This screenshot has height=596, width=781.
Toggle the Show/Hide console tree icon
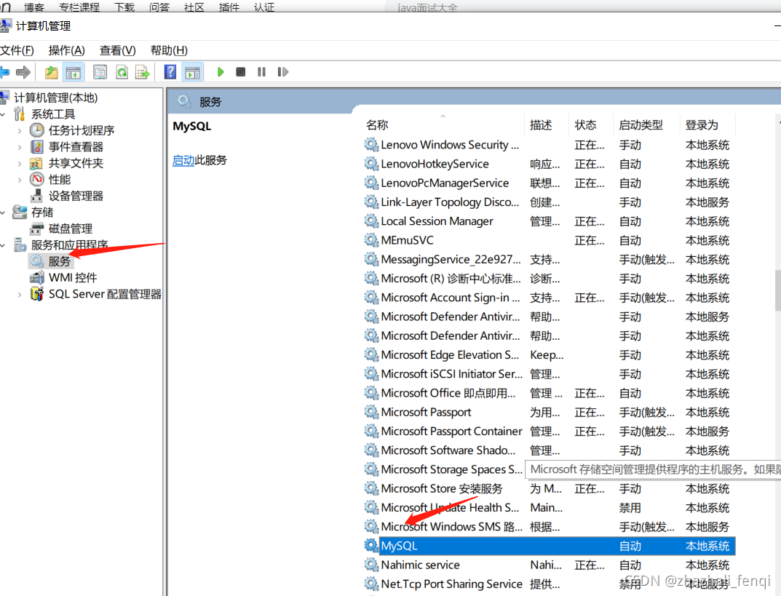coord(74,72)
